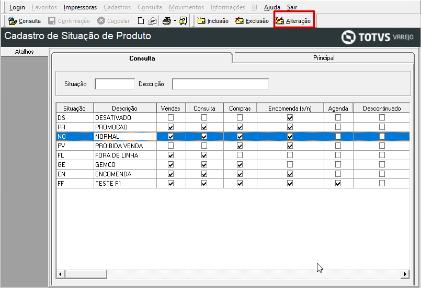Click the PV situation code cell
The image size is (421, 288).
click(x=75, y=146)
